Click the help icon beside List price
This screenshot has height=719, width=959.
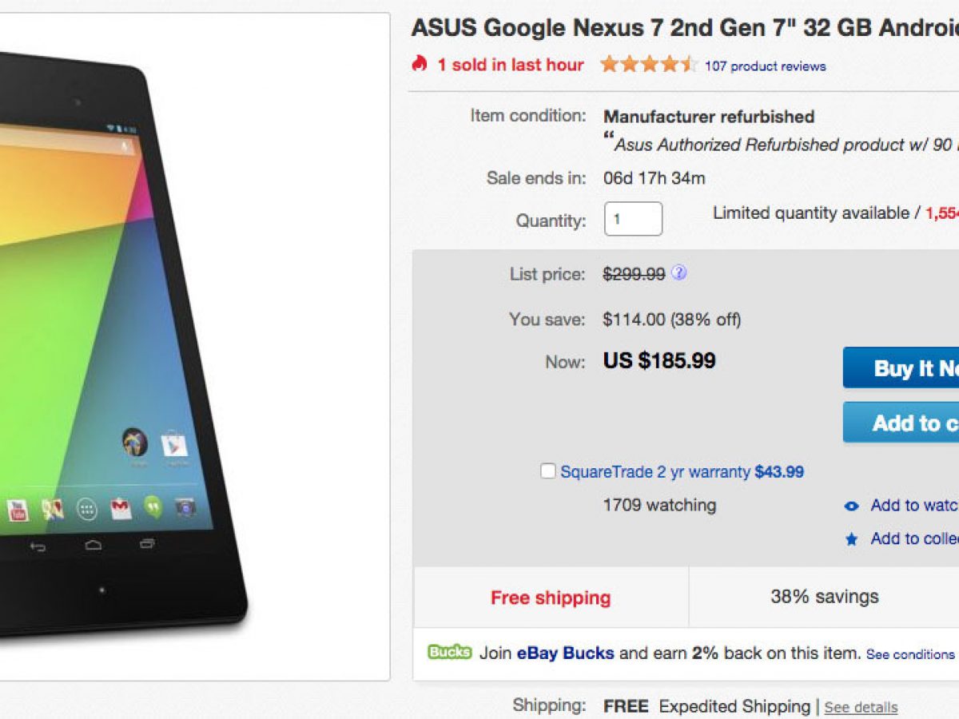678,273
